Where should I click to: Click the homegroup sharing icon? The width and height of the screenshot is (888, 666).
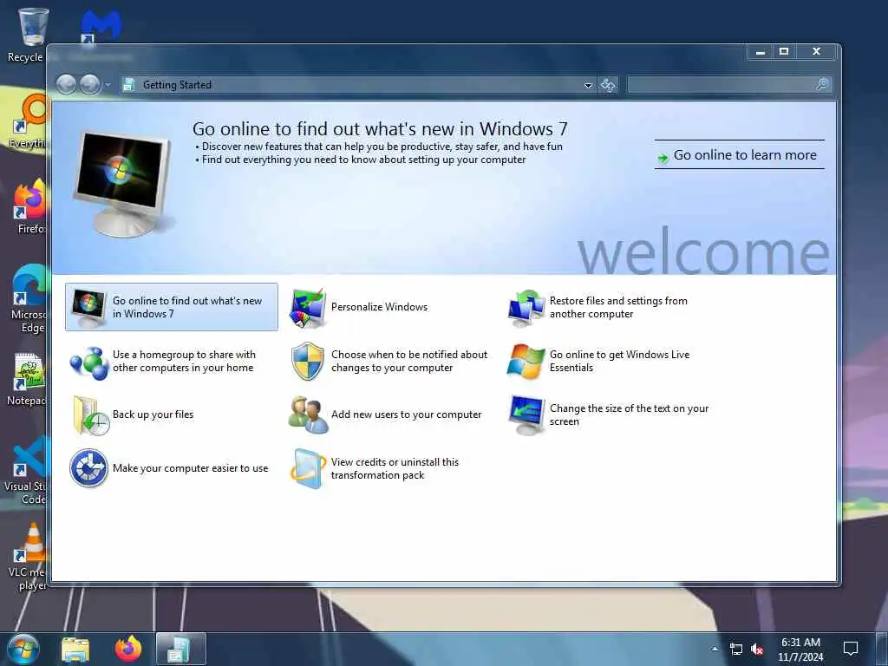89,362
